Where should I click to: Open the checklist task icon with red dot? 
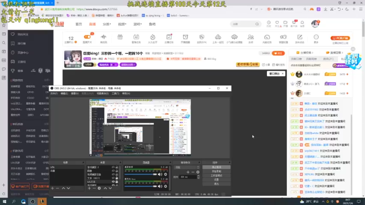[169, 36]
